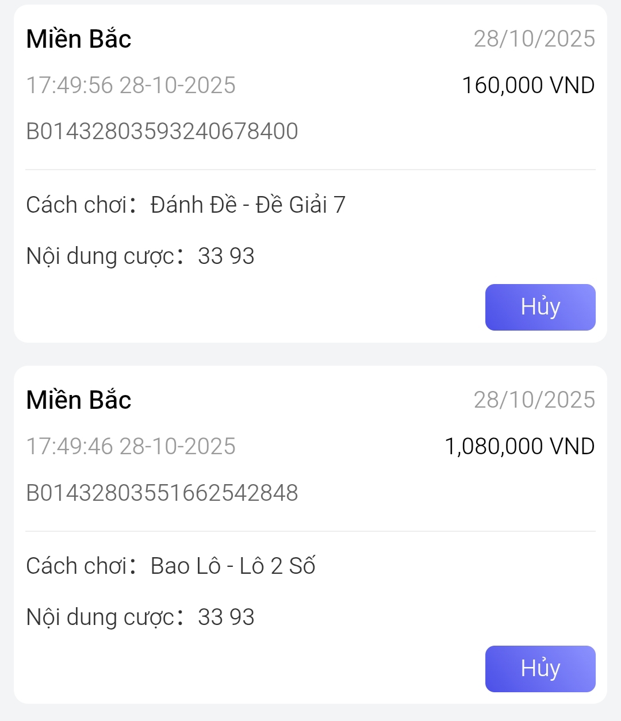Tap the Nội dung cược label on the 1,080,000 VND card
Screen dimensions: 621x721
click(101, 617)
